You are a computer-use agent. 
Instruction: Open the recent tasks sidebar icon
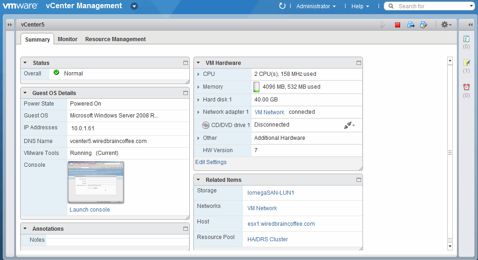point(467,39)
